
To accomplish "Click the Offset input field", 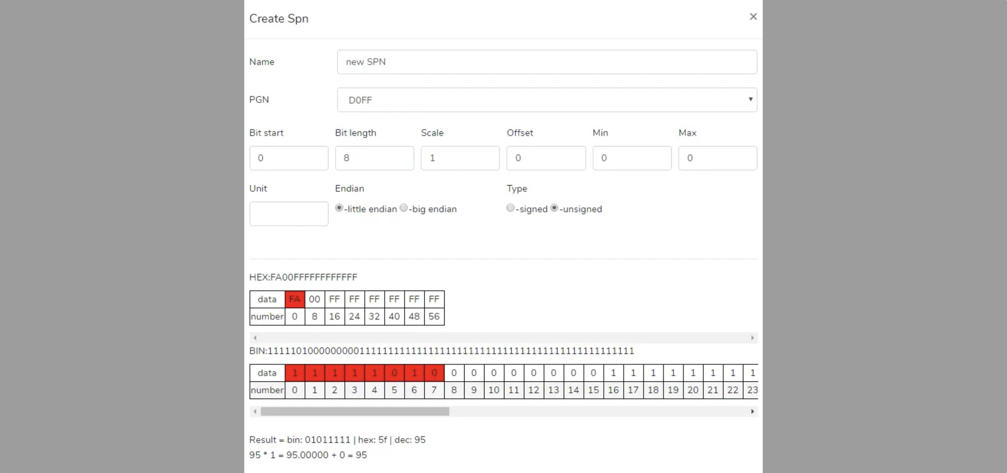I will 546,158.
